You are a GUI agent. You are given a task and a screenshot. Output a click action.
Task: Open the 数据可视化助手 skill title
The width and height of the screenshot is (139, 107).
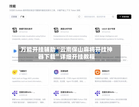pos(26,29)
